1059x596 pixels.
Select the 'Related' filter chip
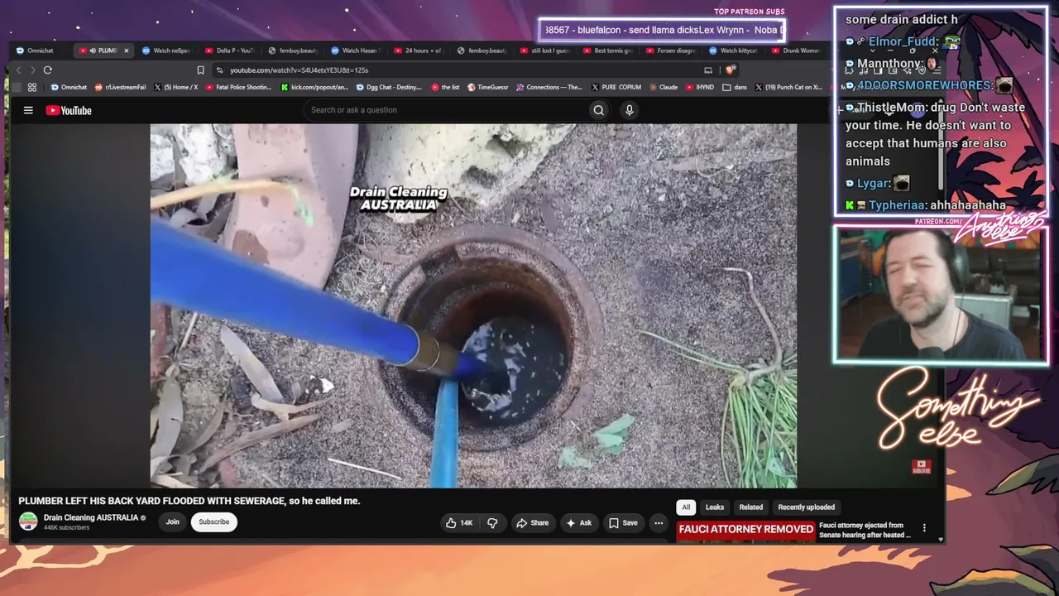(751, 507)
